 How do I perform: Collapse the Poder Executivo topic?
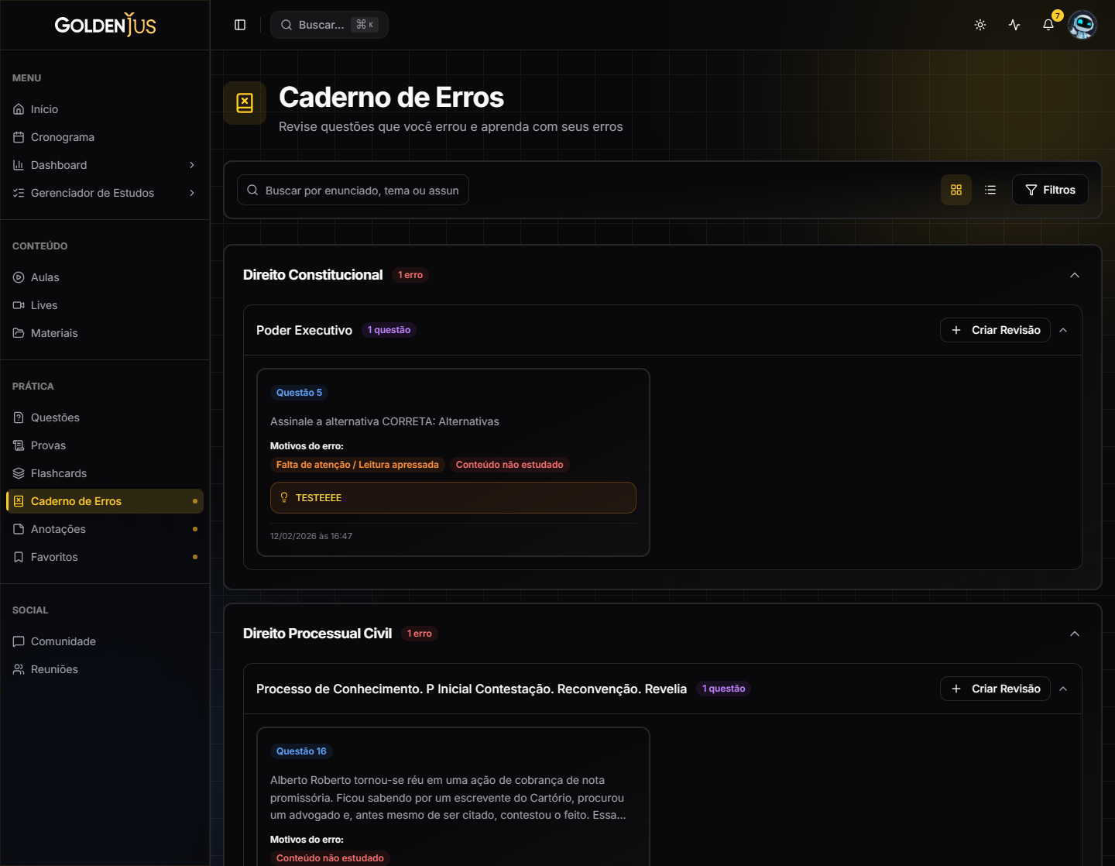coord(1063,330)
